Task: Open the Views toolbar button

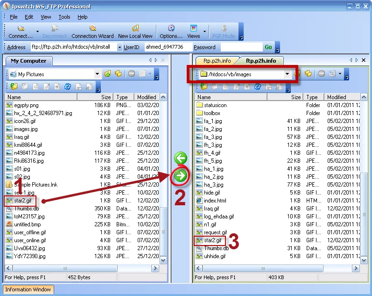Action: 193,31
